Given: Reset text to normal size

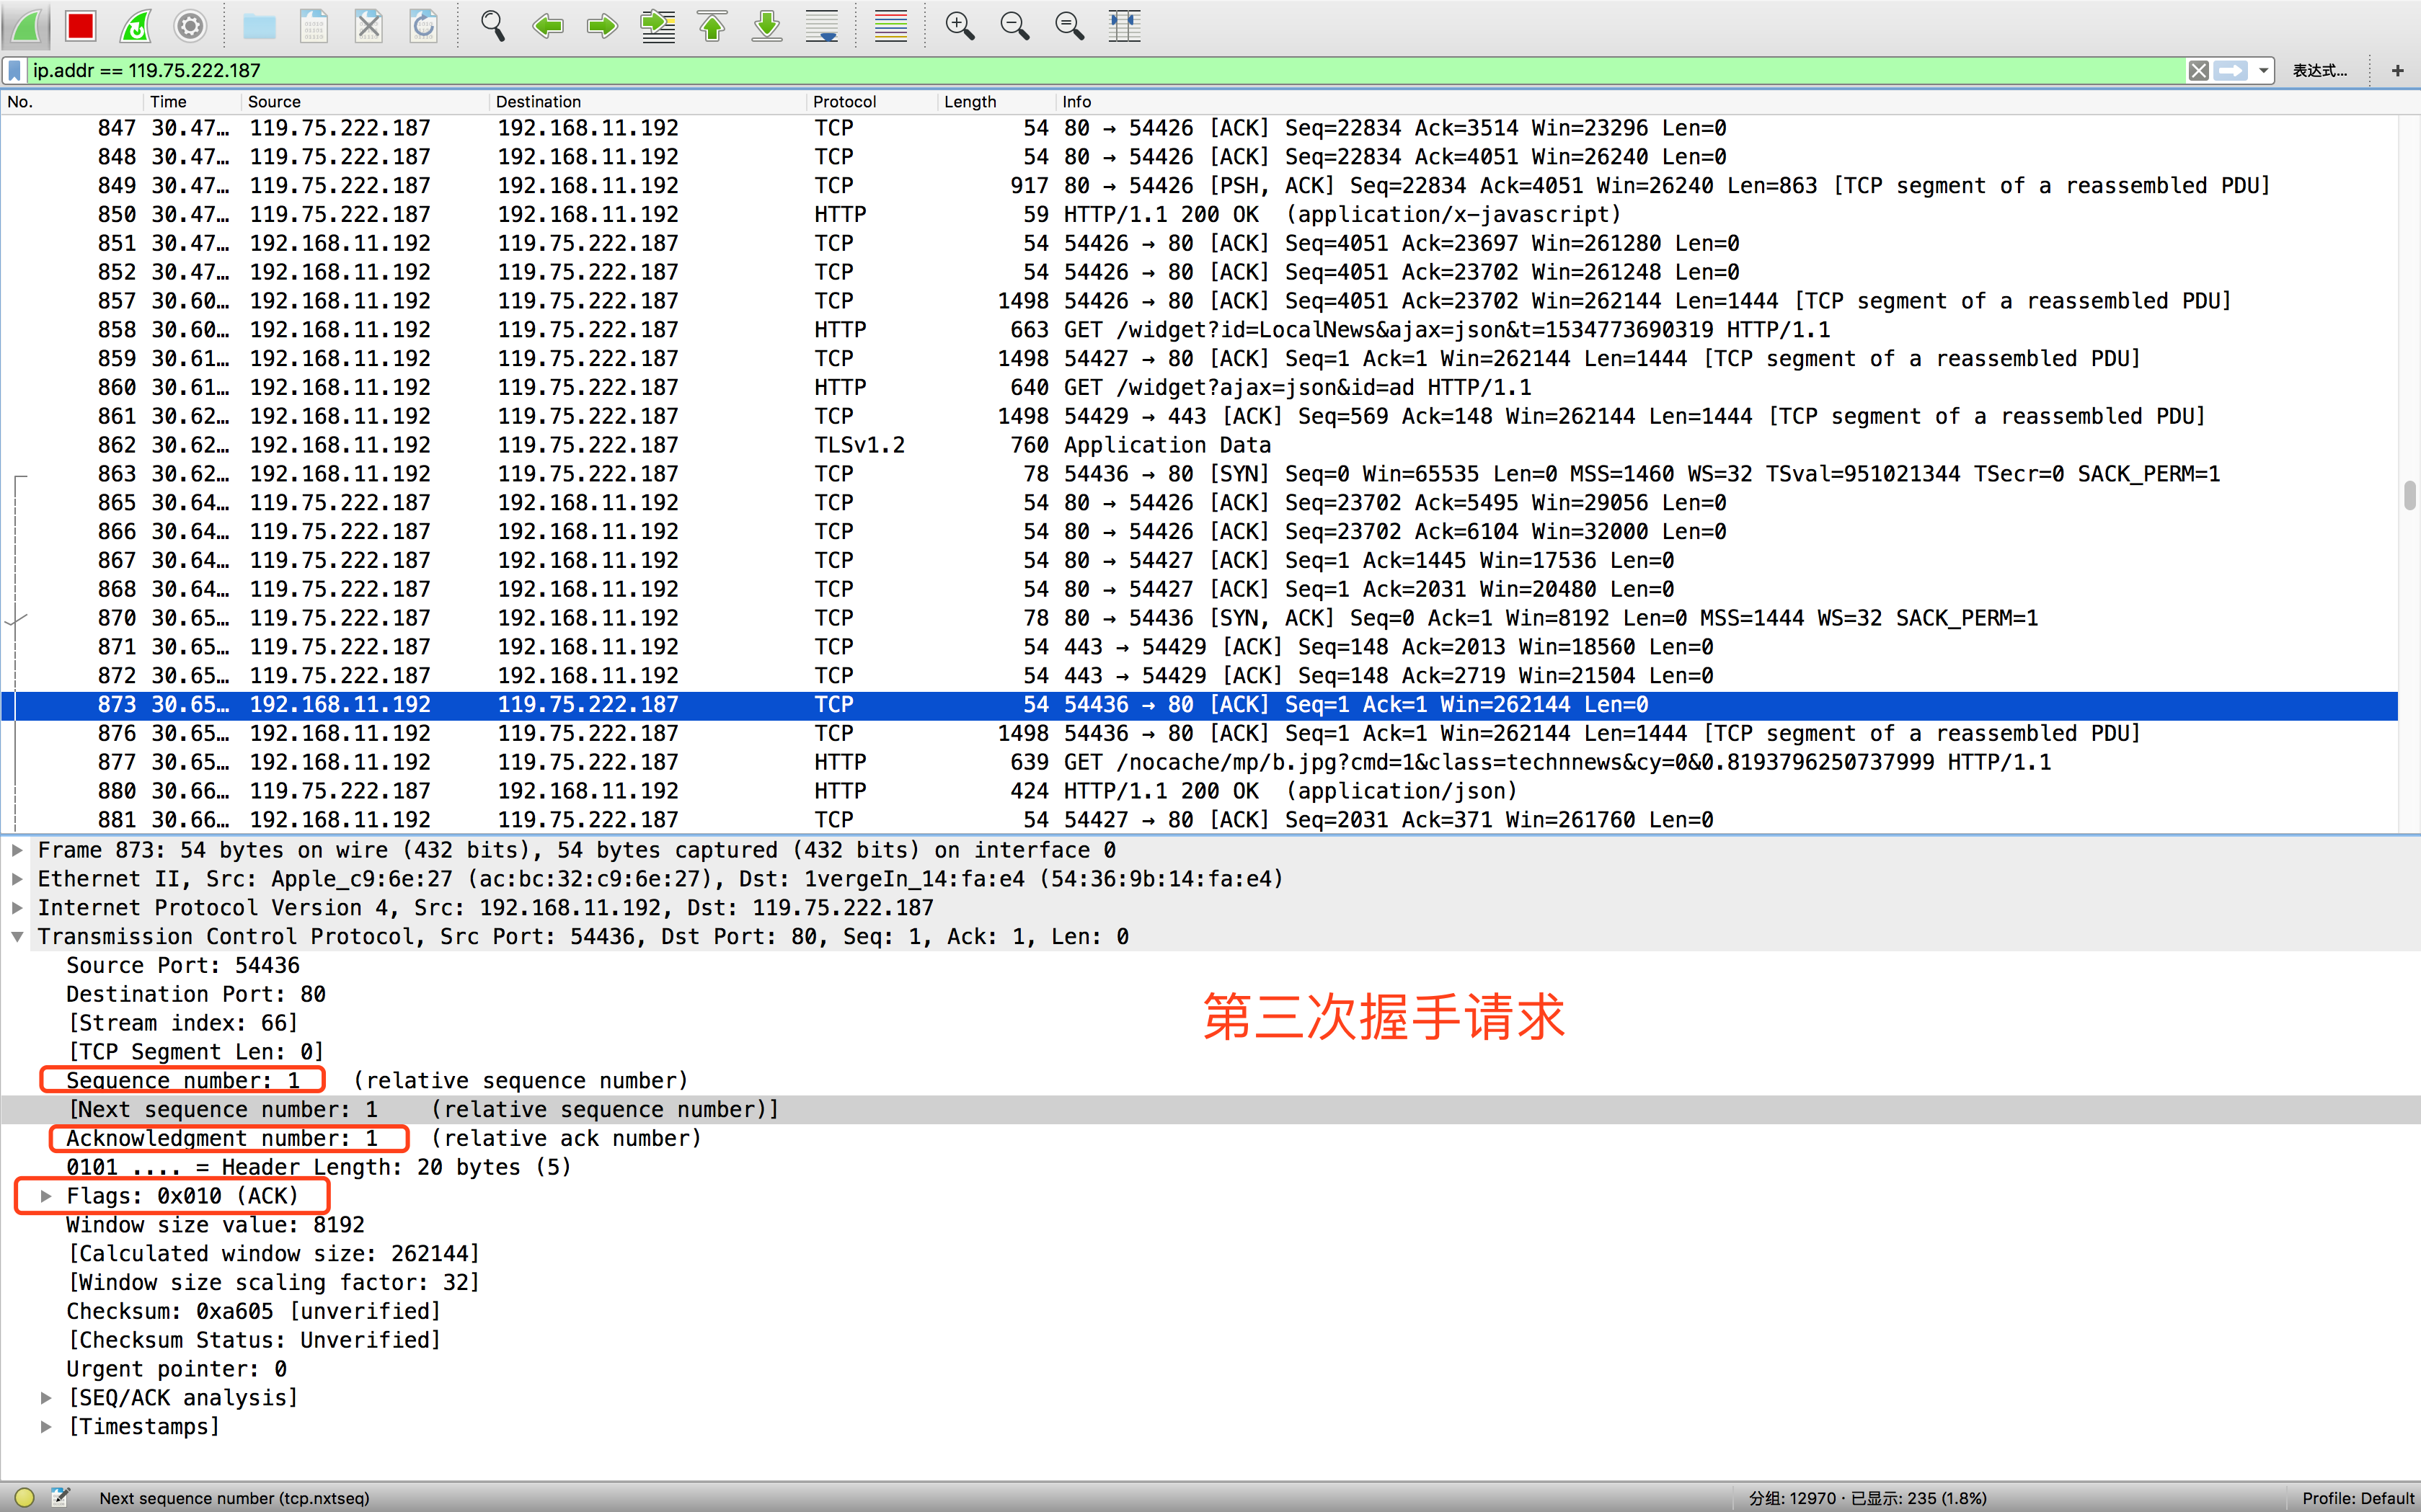Looking at the screenshot, I should (x=1069, y=26).
